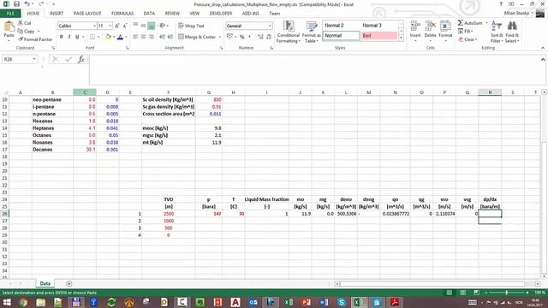Open the font size dropdown
Screen dimensions: 548x308
coord(110,26)
